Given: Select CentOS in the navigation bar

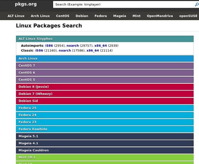Looking at the screenshot, I should 63,16.
